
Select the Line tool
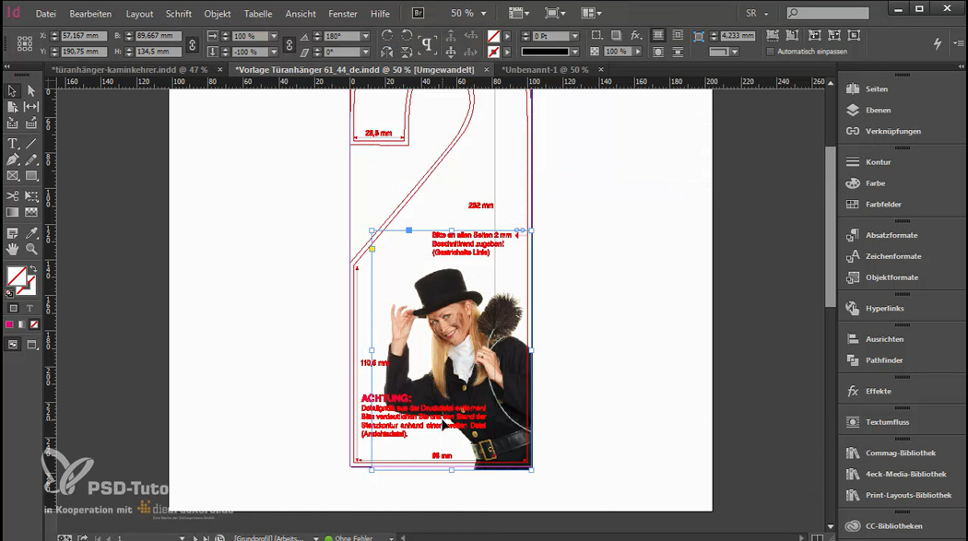coord(30,144)
